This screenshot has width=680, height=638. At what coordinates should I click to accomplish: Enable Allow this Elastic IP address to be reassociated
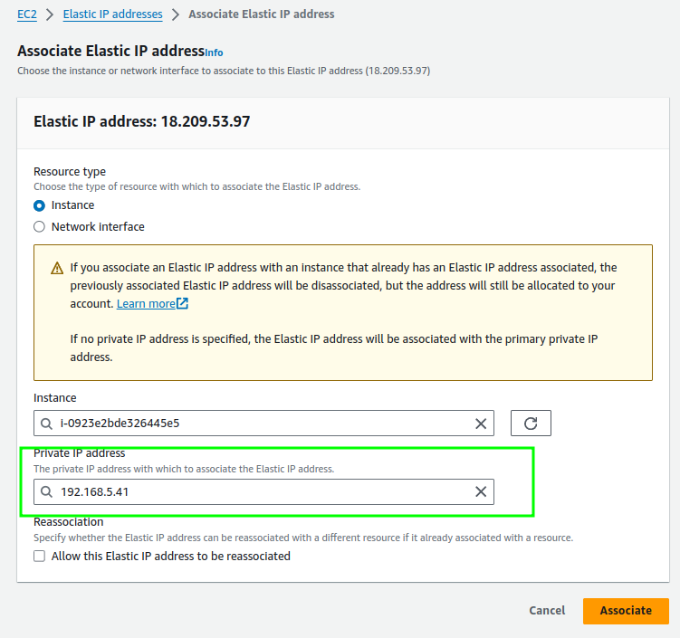point(39,557)
